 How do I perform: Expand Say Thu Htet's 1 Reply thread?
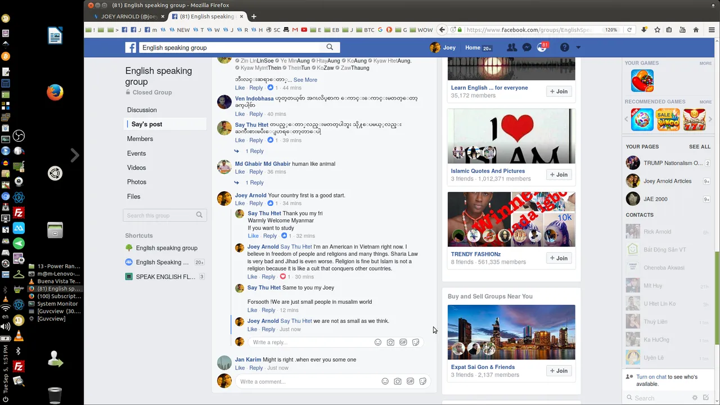(x=254, y=151)
